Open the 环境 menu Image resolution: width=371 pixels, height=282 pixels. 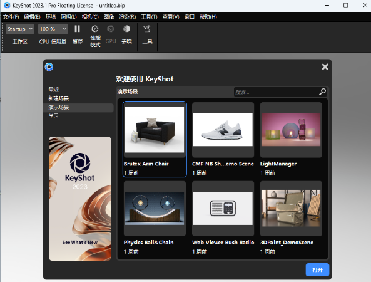point(51,17)
